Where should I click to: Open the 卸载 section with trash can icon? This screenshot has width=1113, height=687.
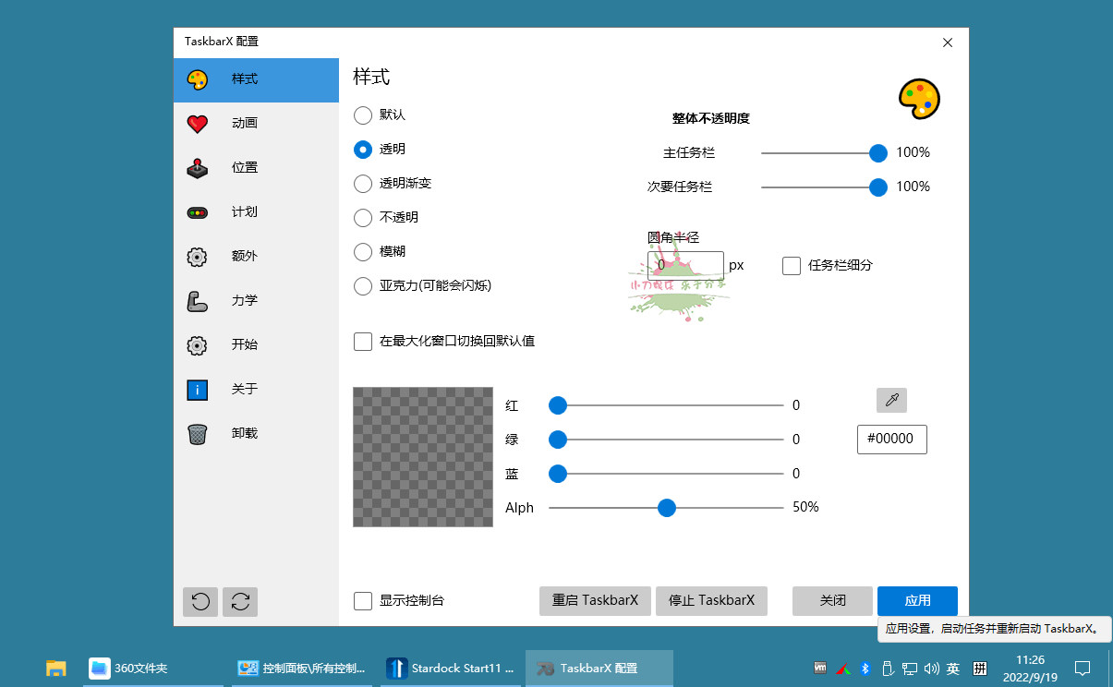(x=245, y=434)
